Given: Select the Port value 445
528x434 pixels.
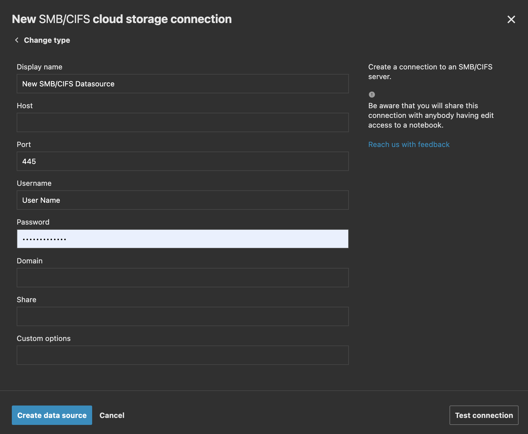Looking at the screenshot, I should [x=182, y=161].
